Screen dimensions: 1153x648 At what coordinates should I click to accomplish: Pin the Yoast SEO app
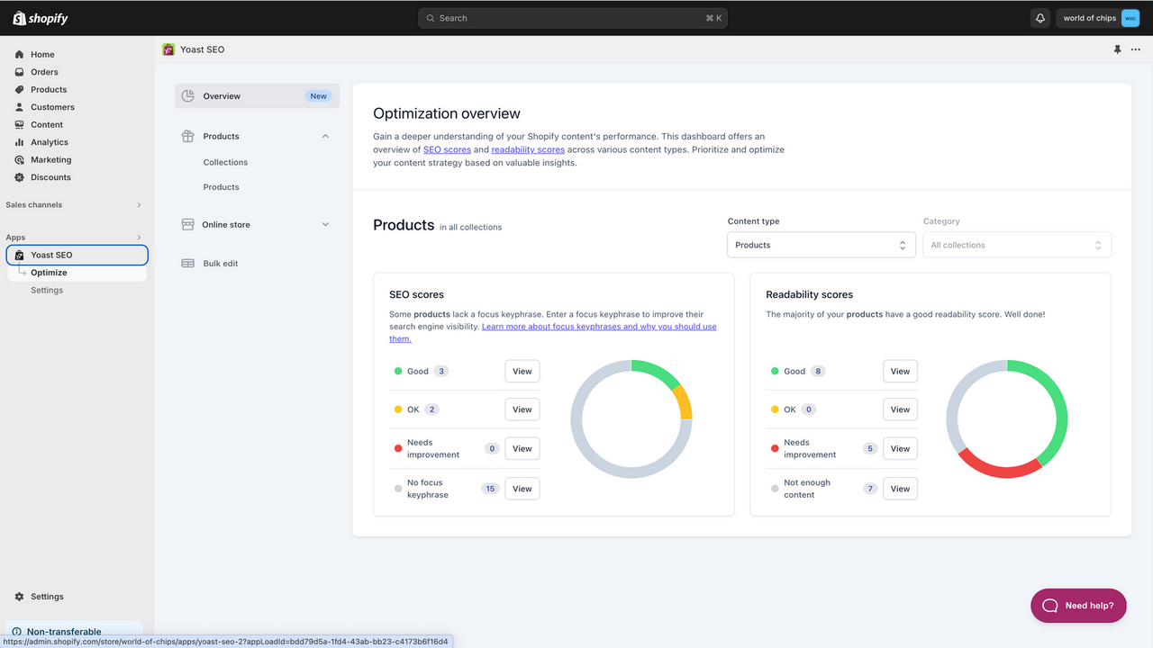click(x=1117, y=49)
